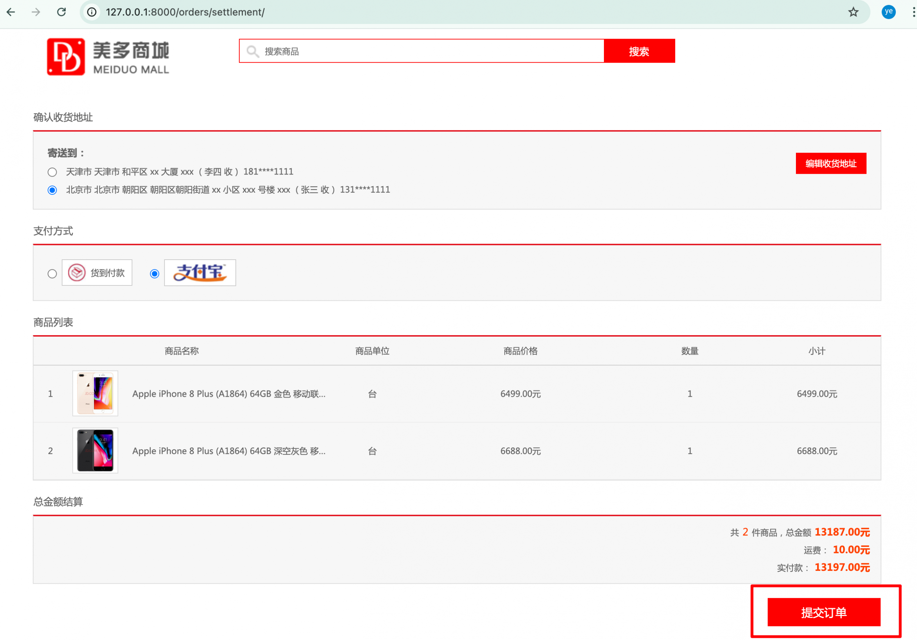This screenshot has width=917, height=640.
Task: Click the 6499.00元 price cell
Action: [x=520, y=394]
